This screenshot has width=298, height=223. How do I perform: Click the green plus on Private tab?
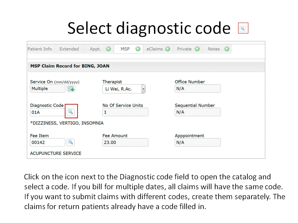pos(197,49)
